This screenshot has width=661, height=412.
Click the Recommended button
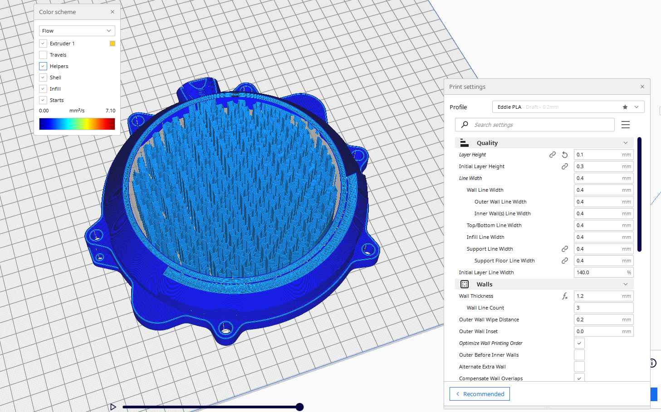[480, 394]
